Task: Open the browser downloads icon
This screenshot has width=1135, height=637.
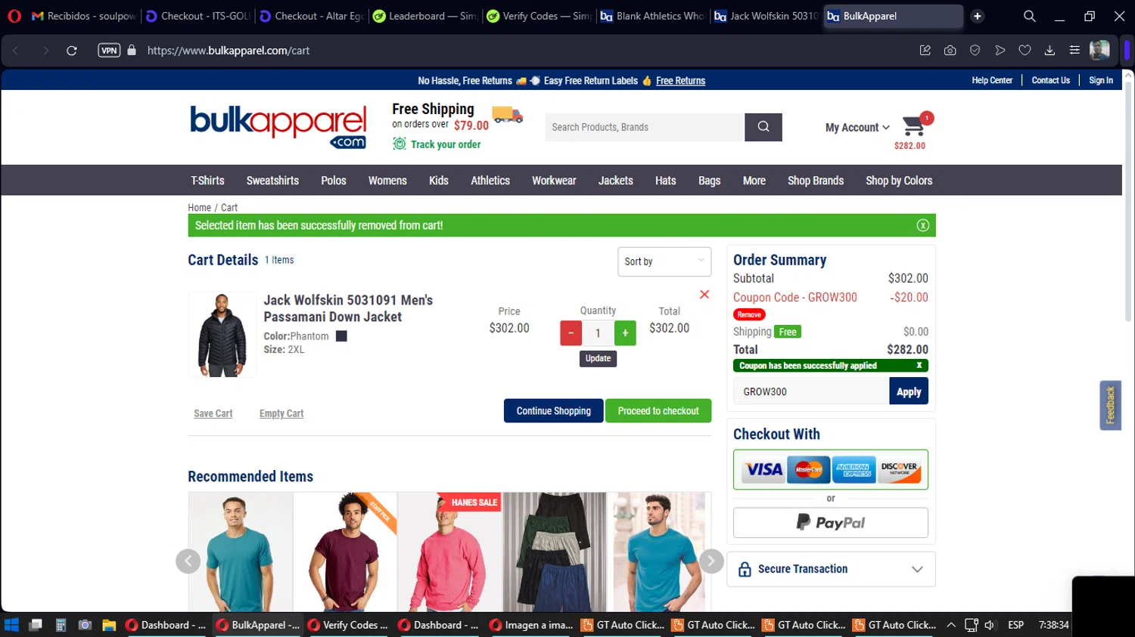Action: (x=1049, y=51)
